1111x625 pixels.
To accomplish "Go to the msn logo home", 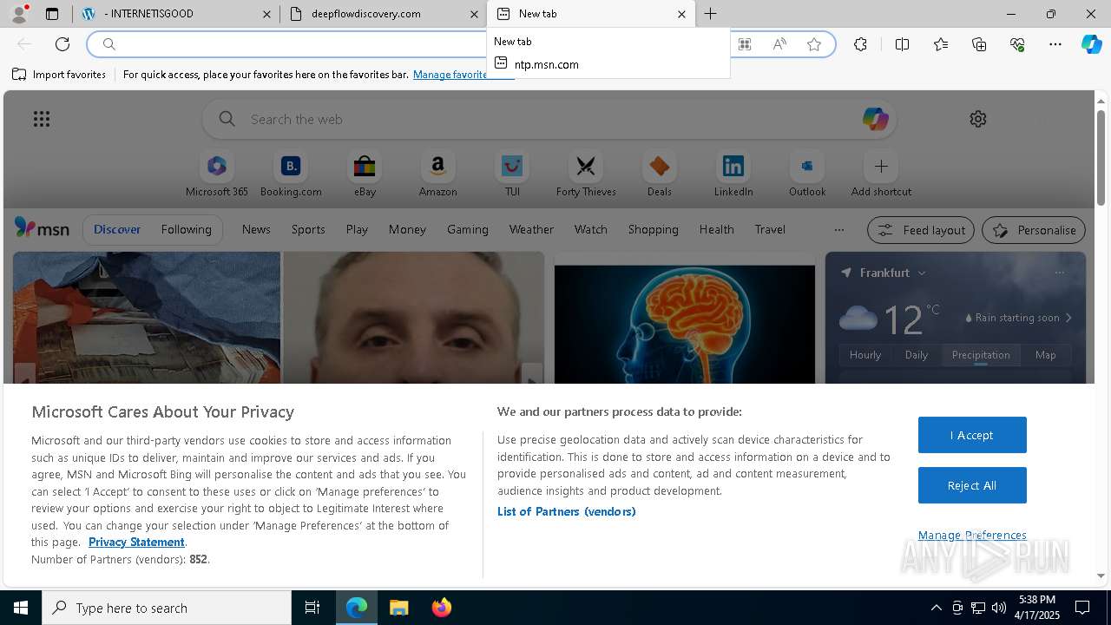I will point(42,228).
